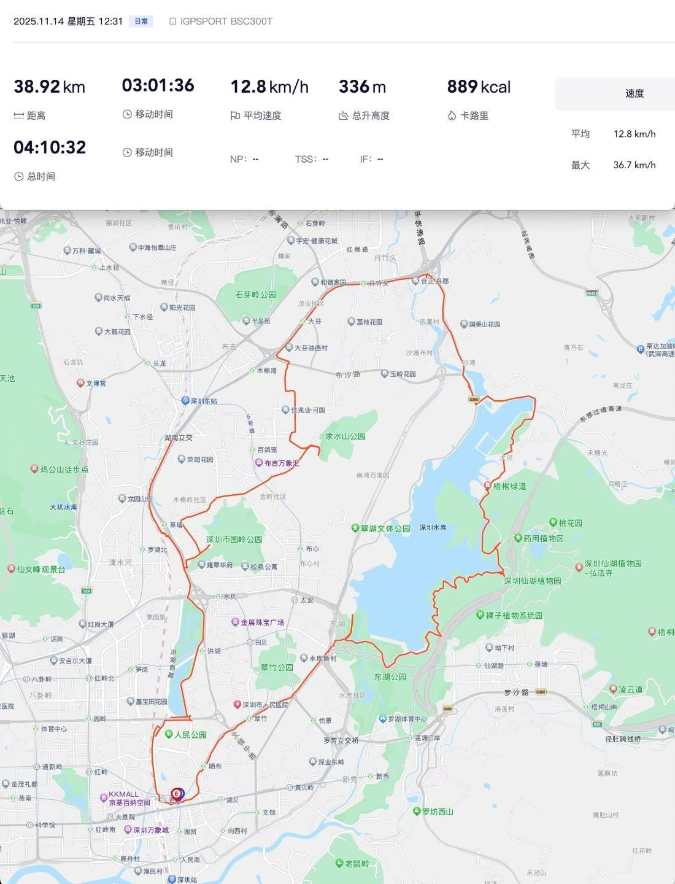675x884 pixels.
Task: Click the 石芽岭公园 park marker
Action: [x=256, y=295]
